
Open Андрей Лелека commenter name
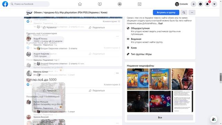pyautogui.click(x=40, y=39)
